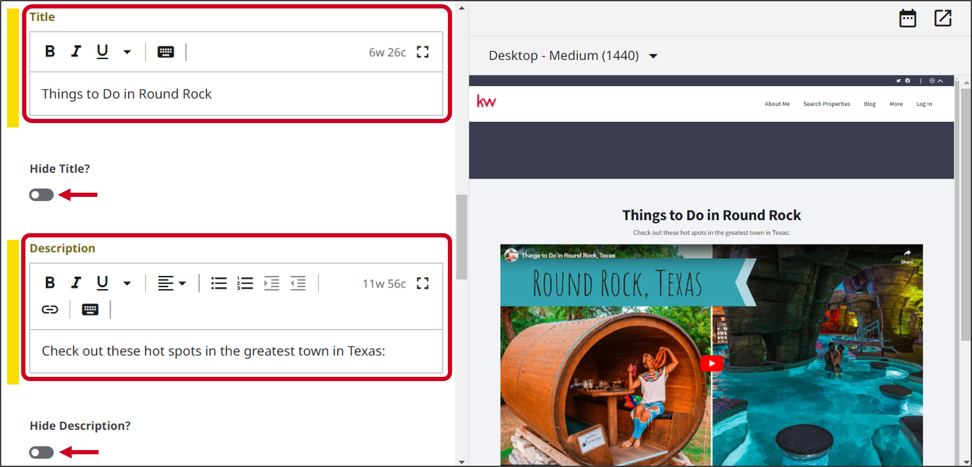Toggle italic in the Title editor

[x=76, y=51]
